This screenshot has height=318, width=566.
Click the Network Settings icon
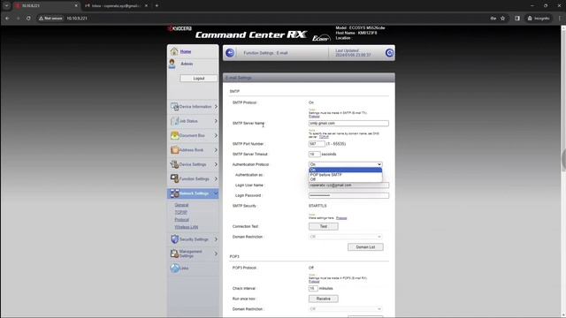[175, 193]
